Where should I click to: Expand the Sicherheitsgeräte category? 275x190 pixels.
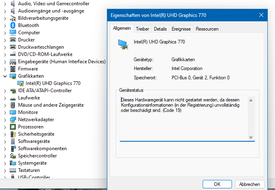click(5, 134)
